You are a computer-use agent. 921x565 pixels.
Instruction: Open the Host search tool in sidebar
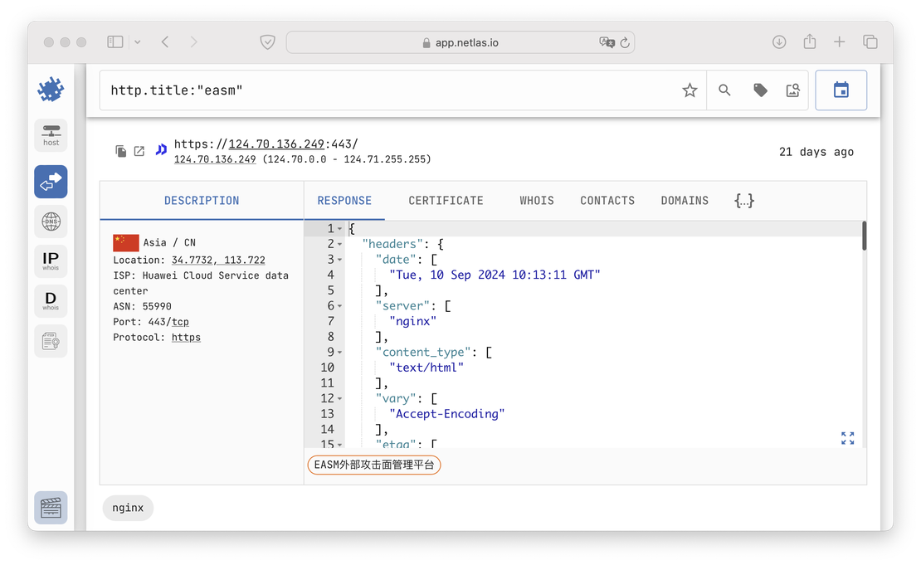coord(51,135)
